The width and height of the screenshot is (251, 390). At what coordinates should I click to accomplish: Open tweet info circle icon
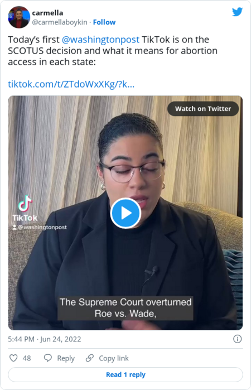[x=237, y=339]
